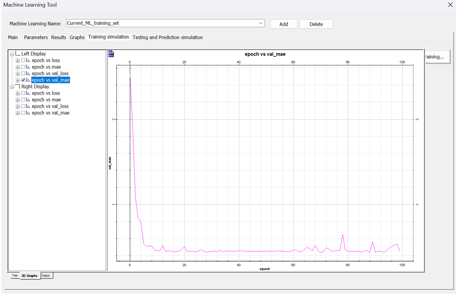Click the graph icon beside Right Display 'epoch vs val_mae'

point(28,113)
